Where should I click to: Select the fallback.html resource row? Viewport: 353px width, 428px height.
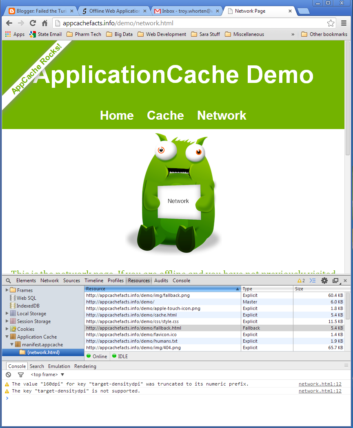[x=214, y=328]
